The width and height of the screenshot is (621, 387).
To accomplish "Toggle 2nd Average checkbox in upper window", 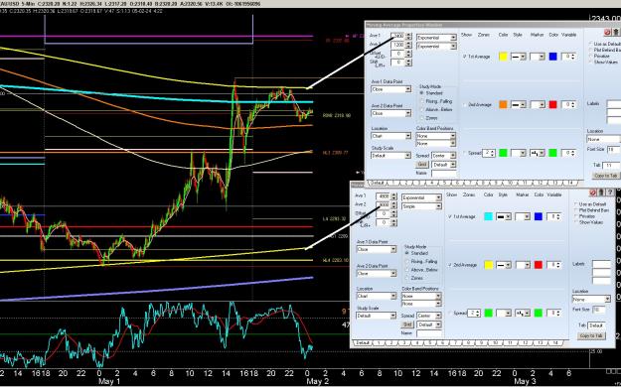I will pyautogui.click(x=465, y=105).
